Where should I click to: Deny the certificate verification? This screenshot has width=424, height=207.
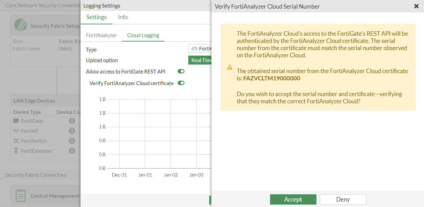pyautogui.click(x=343, y=199)
